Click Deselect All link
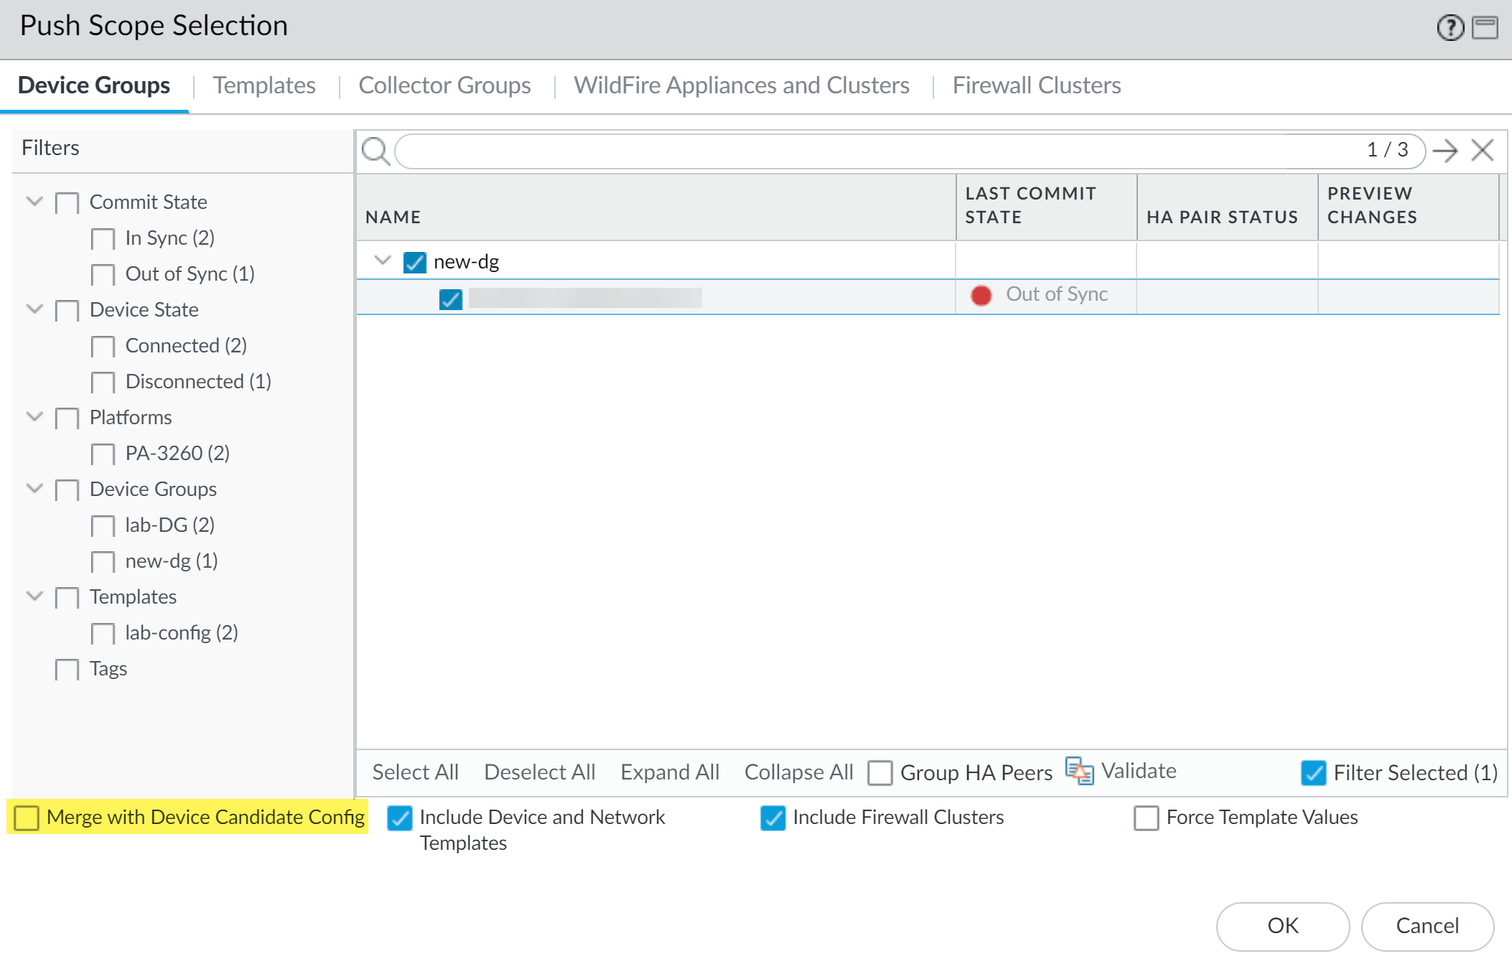This screenshot has height=974, width=1512. coord(539,772)
